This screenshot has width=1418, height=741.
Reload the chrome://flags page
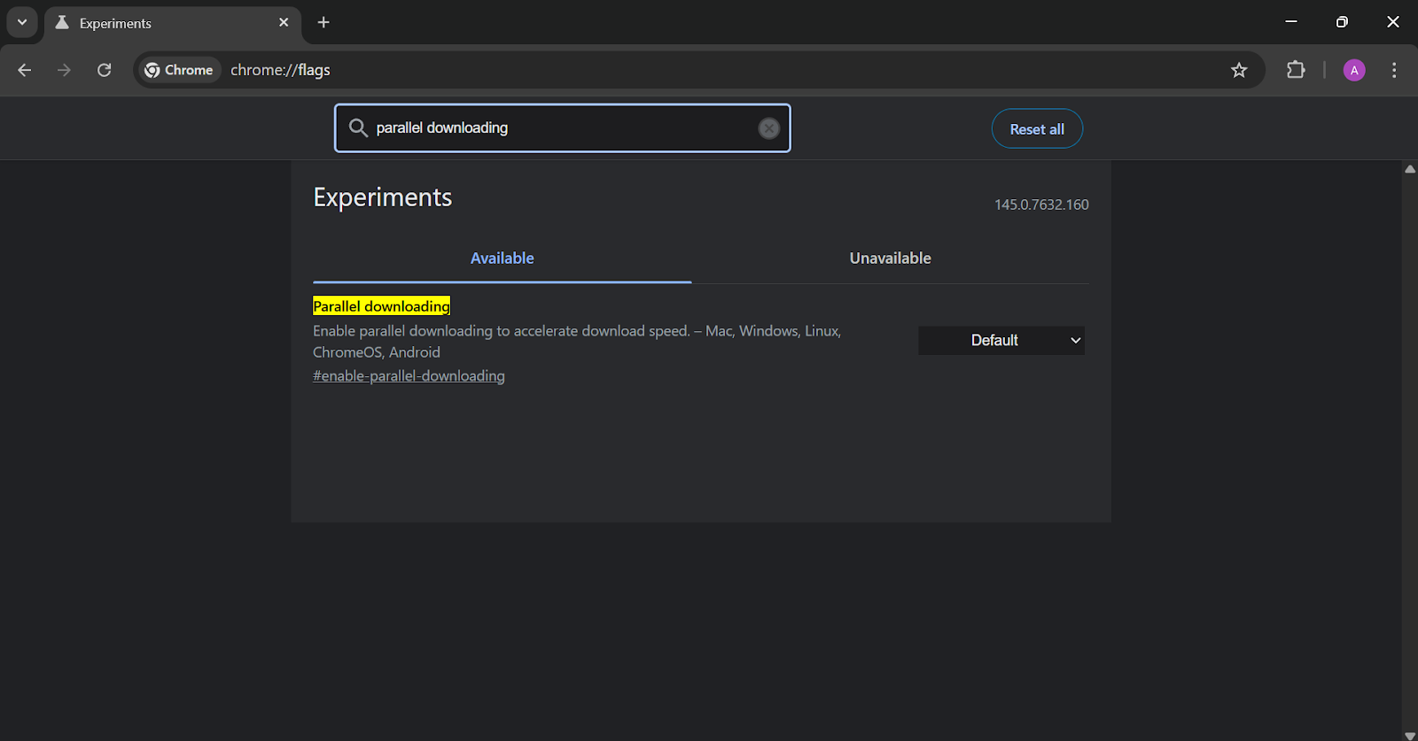(x=104, y=70)
